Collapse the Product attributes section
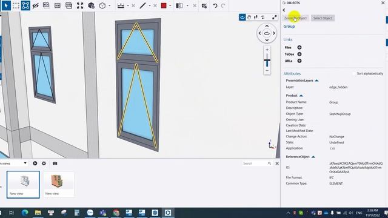This screenshot has height=218, width=388. 301,96
